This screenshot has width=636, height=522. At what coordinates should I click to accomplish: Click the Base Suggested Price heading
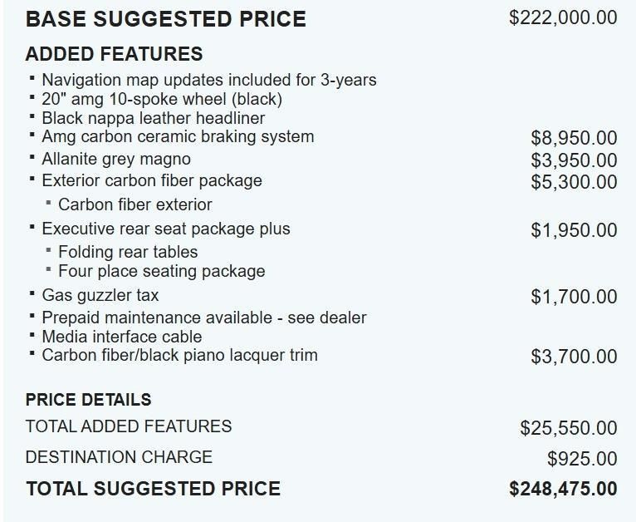tap(165, 19)
